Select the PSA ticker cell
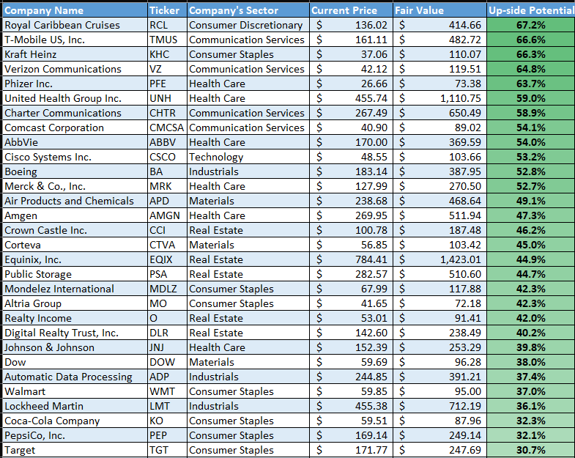 pyautogui.click(x=167, y=274)
